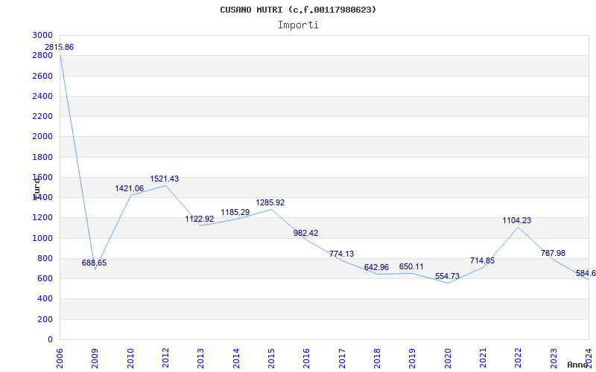Select y-axis tick 2600
Viewport: 596px width, 372px height.
pos(42,76)
